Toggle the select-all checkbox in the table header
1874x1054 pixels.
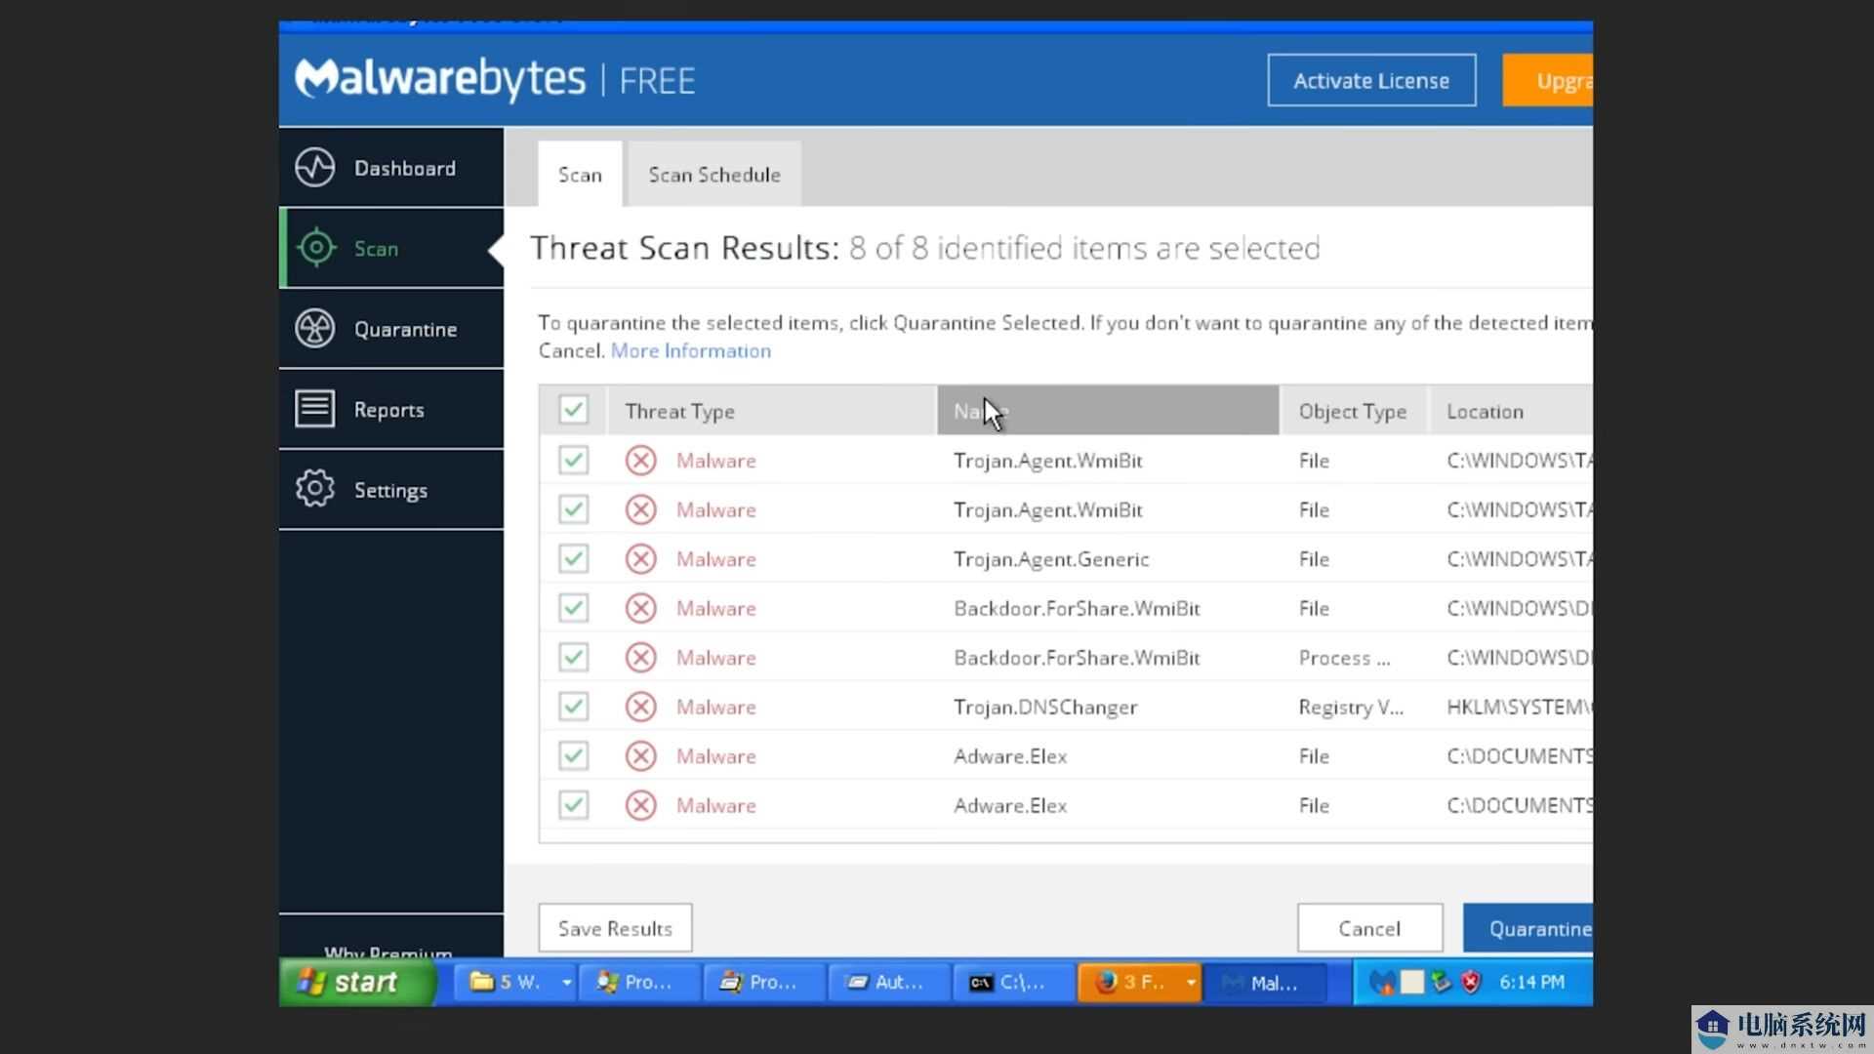click(573, 410)
